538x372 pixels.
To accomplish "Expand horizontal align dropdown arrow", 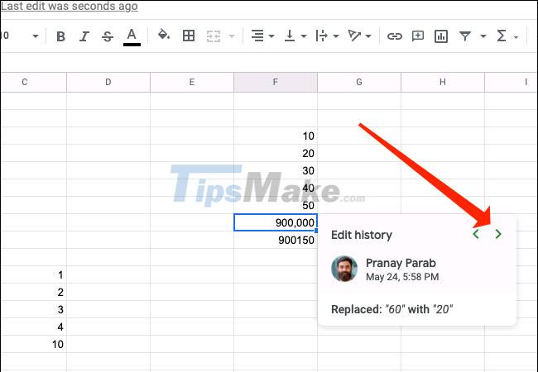I will (x=271, y=36).
